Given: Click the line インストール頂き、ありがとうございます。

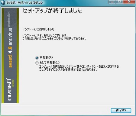Looking at the screenshot, I should [x=45, y=35].
